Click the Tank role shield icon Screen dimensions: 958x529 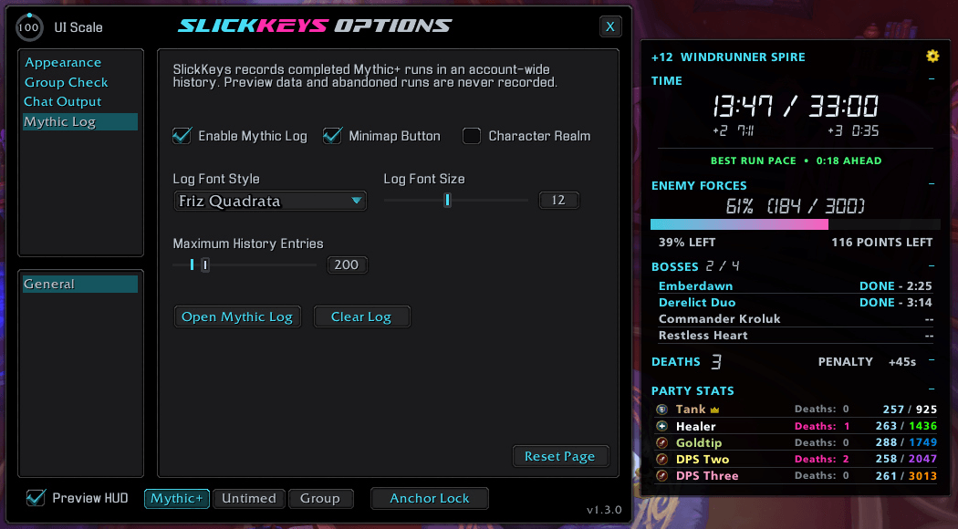[x=661, y=410]
